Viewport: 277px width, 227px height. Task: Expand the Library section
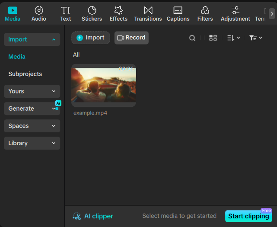32,143
